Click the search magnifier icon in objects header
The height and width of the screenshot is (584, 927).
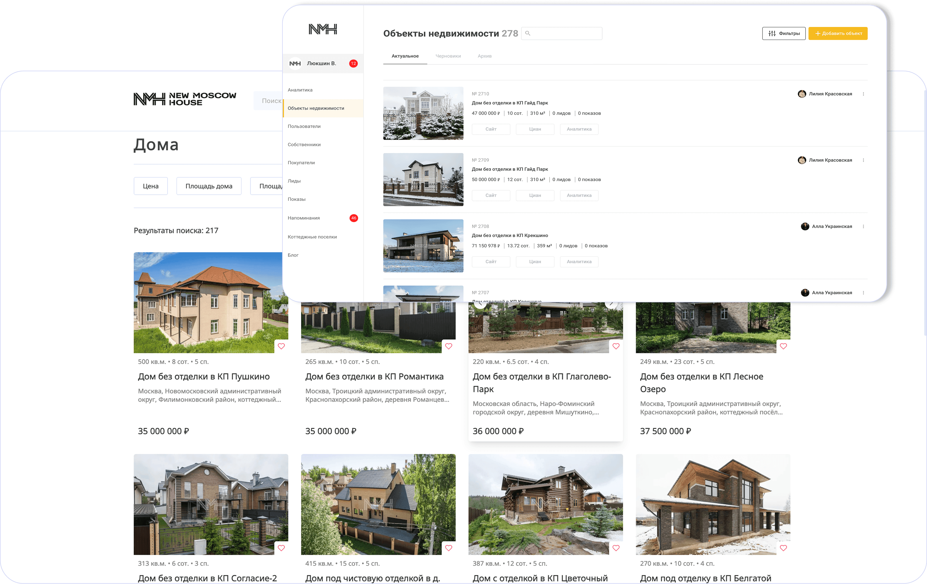[x=528, y=34]
